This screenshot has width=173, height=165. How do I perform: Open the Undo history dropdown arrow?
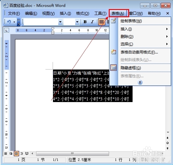click(14, 22)
